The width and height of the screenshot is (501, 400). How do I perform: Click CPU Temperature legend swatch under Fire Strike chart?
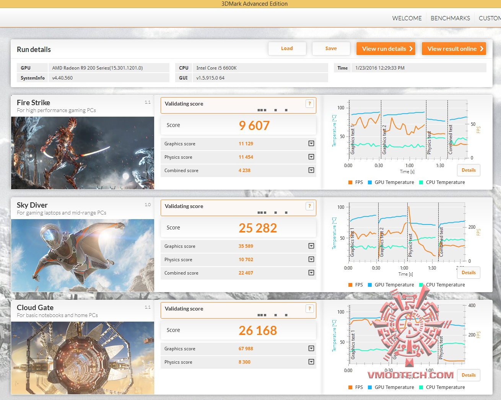pos(421,182)
